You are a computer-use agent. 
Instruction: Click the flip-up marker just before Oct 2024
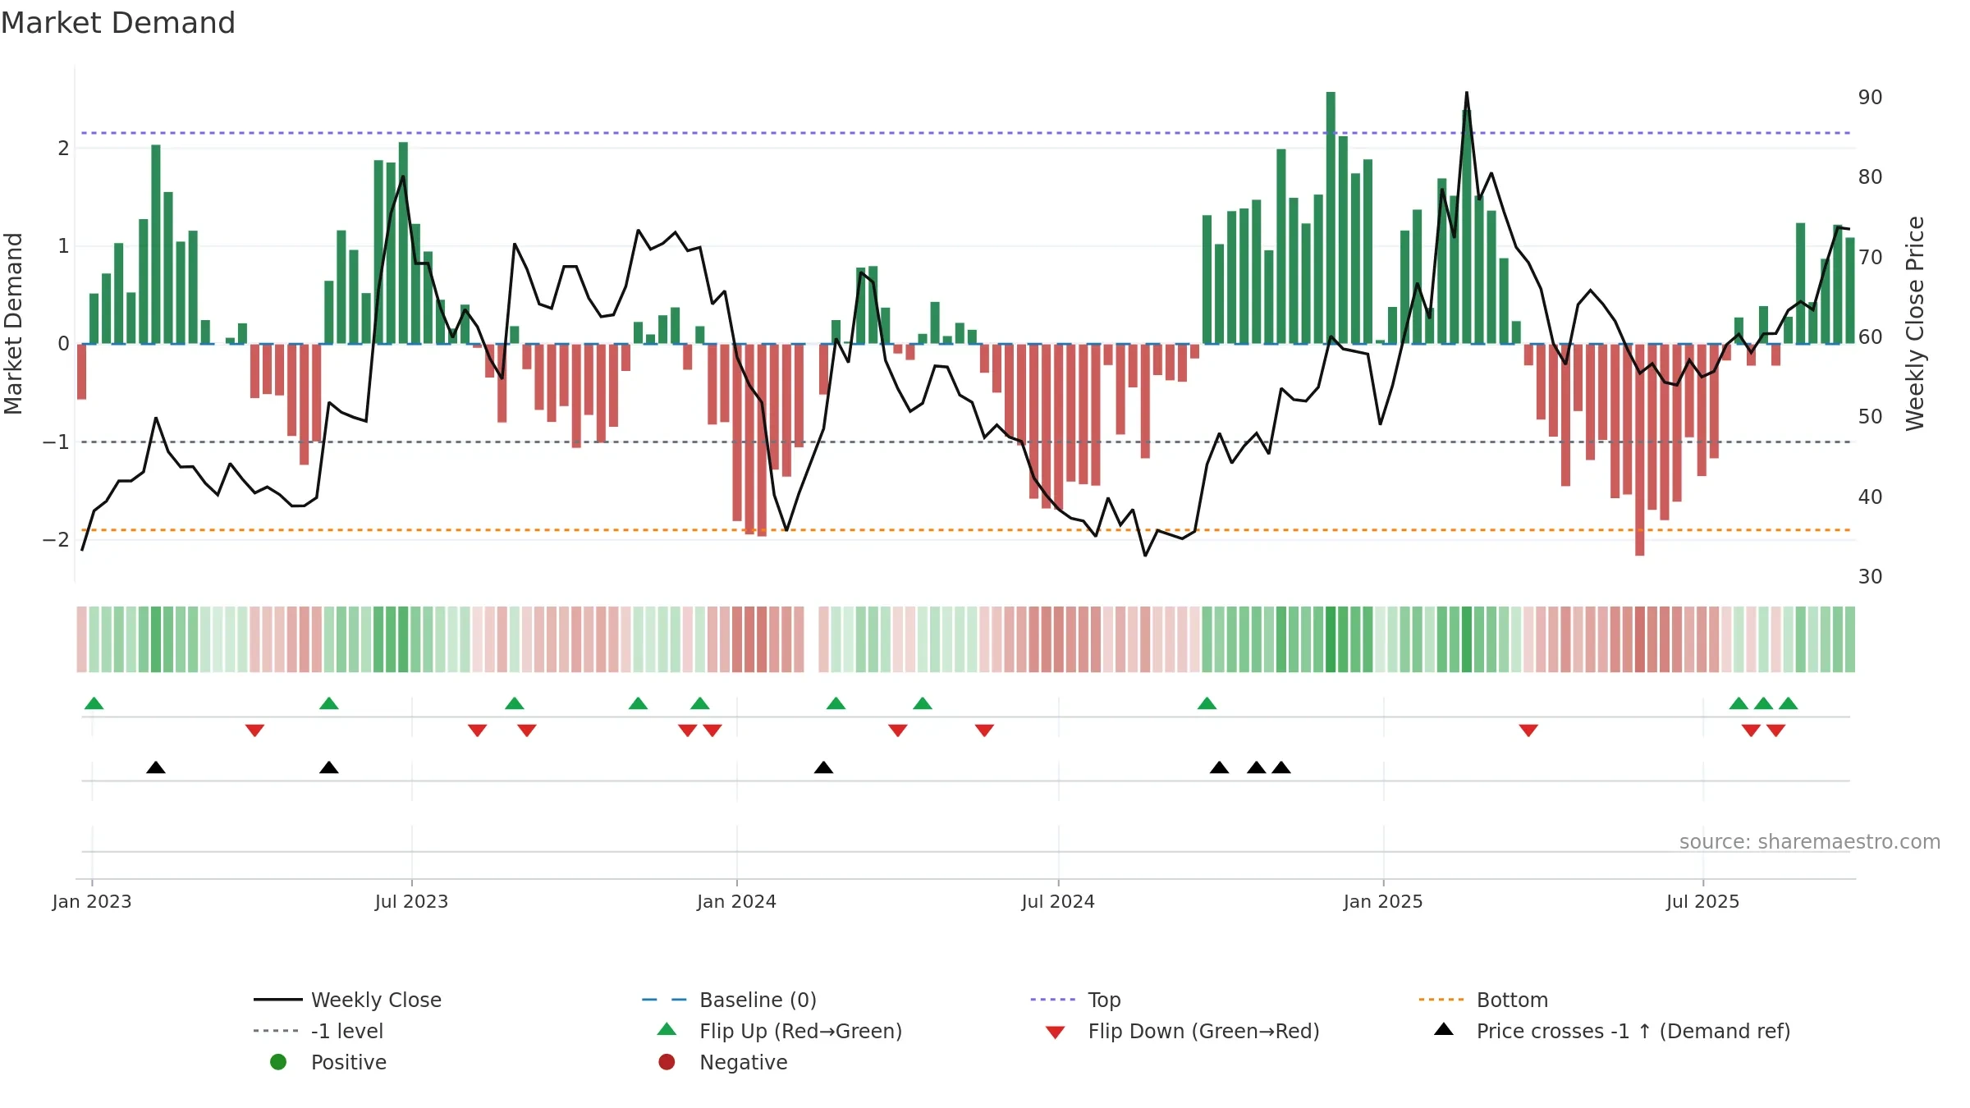coord(1207,703)
